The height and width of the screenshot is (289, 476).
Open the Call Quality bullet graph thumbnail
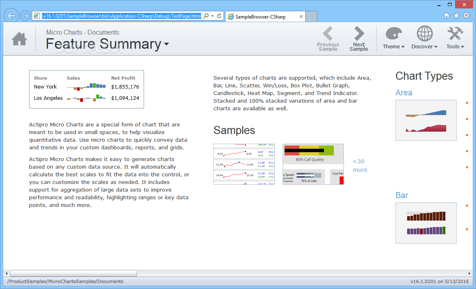pyautogui.click(x=313, y=164)
